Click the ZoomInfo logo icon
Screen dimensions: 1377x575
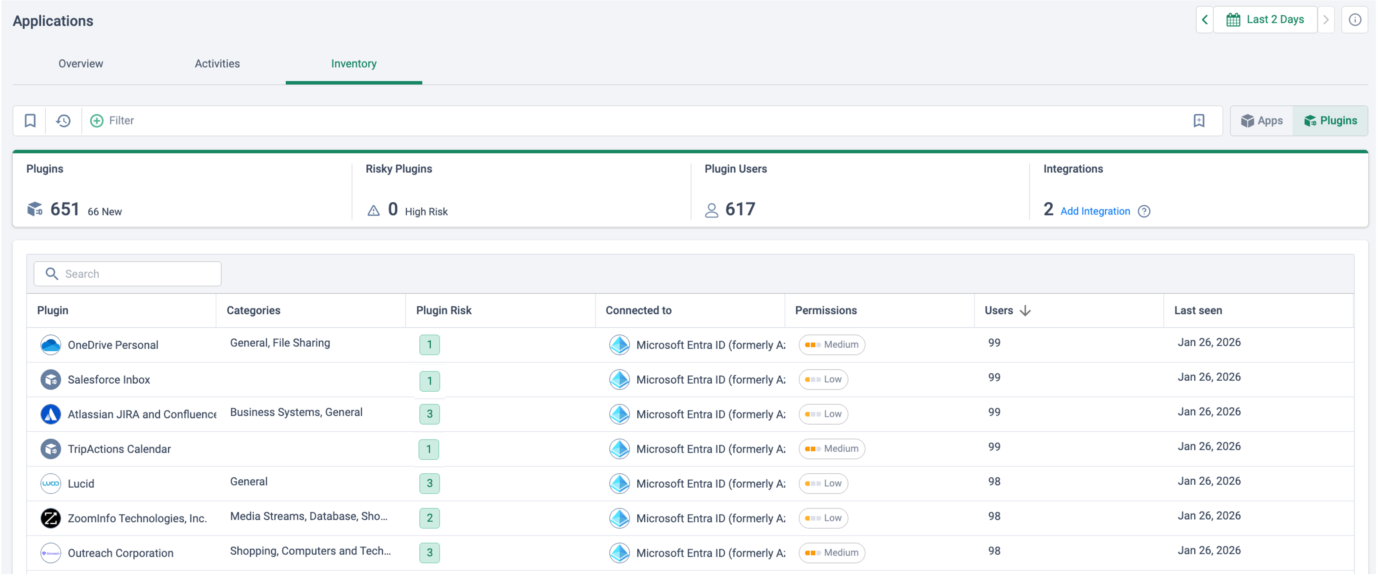tap(51, 518)
